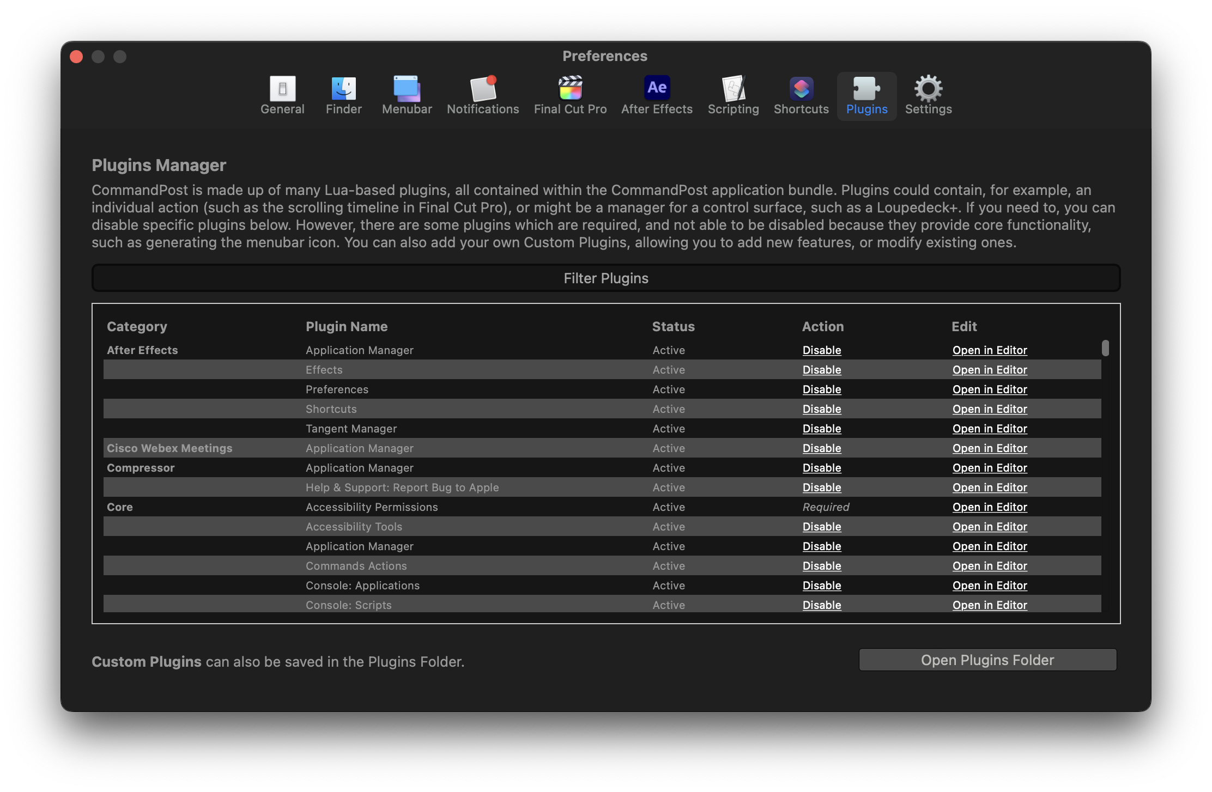This screenshot has height=792, width=1212.
Task: Click the Category column header
Action: (x=137, y=326)
